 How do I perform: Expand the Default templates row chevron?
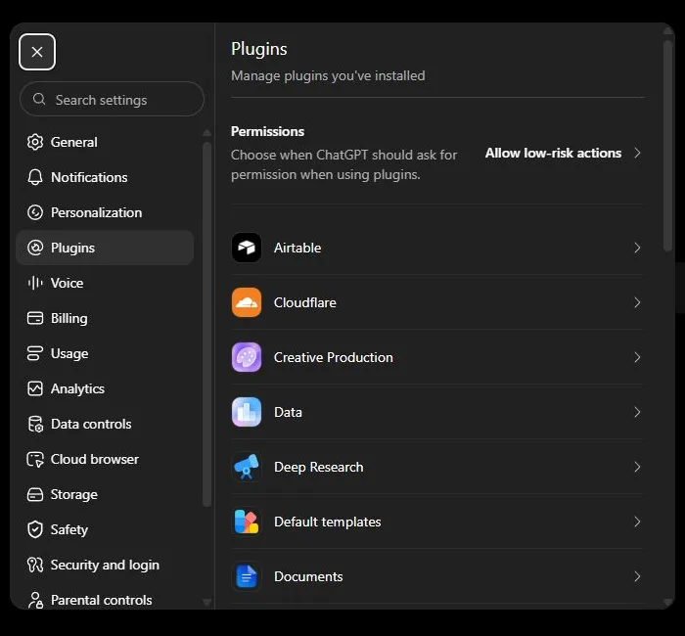pyautogui.click(x=637, y=522)
